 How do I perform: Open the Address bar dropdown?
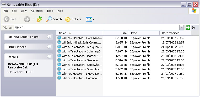[181, 28]
